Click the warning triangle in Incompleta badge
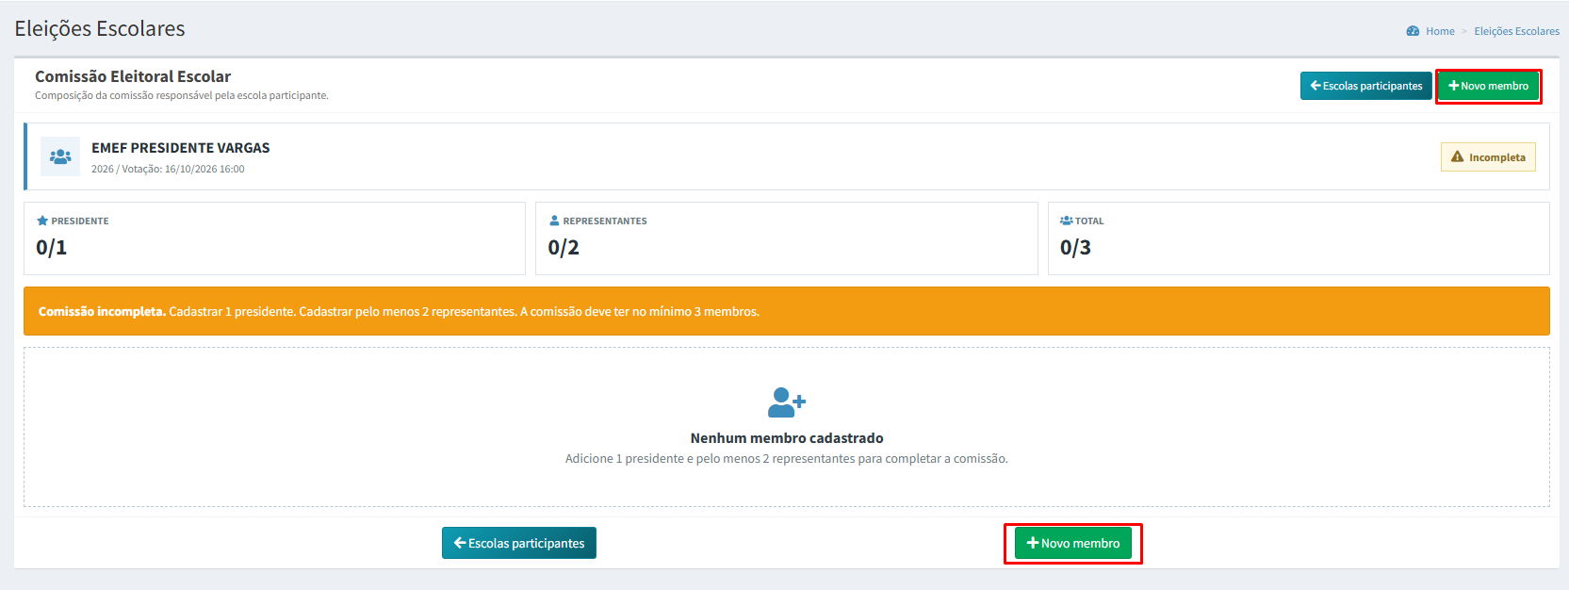Screen dimensions: 1569x590 [x=1458, y=156]
